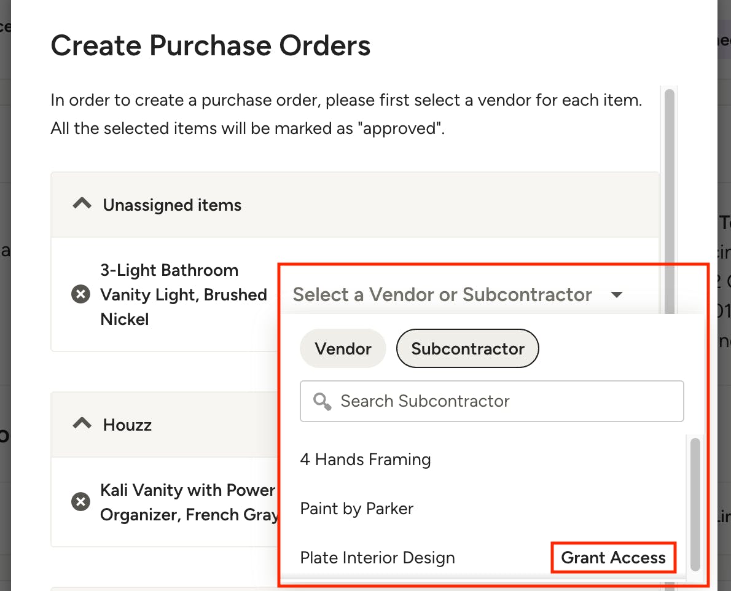Choose Paint by Parker subcontractor
This screenshot has width=731, height=591.
357,509
